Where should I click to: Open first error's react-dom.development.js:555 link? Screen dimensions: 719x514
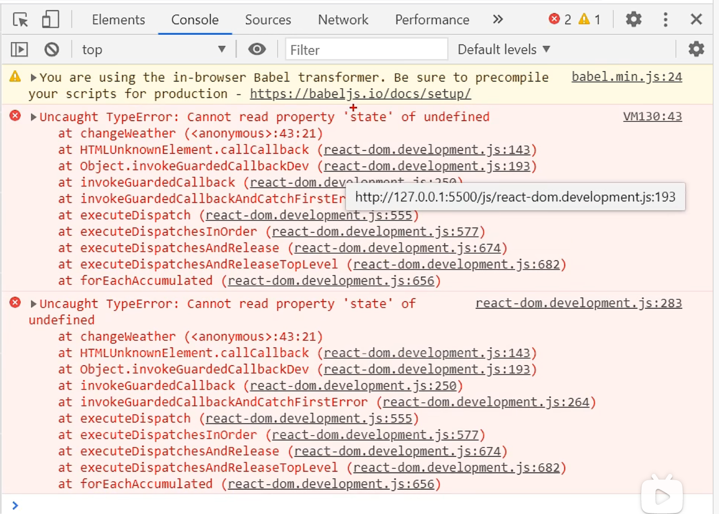pyautogui.click(x=309, y=215)
